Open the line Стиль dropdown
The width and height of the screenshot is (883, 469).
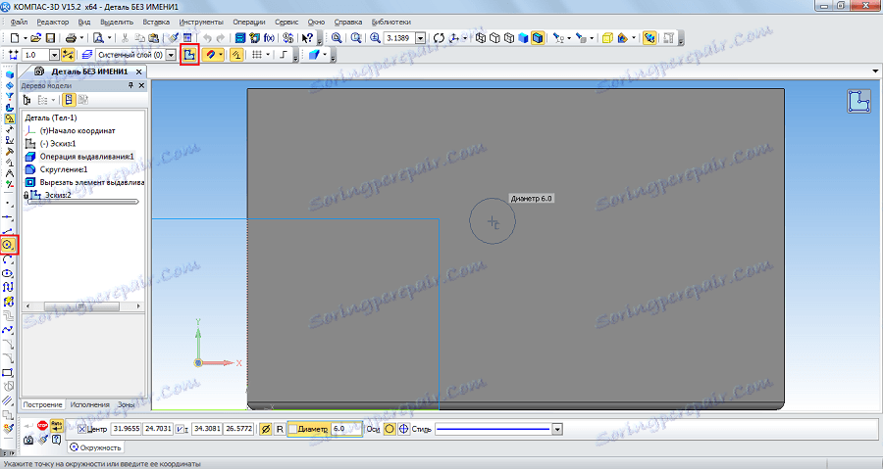click(557, 429)
